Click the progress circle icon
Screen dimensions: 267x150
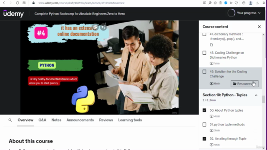point(231,13)
